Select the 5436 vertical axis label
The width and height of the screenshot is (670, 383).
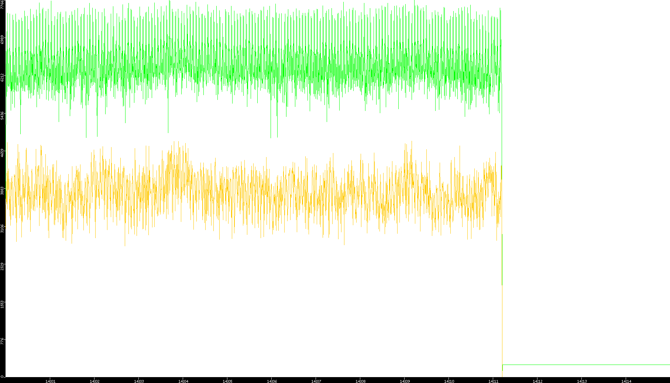pos(2,115)
